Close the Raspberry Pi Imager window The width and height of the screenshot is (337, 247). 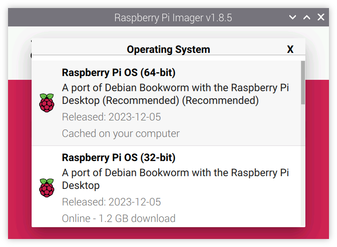[321, 17]
